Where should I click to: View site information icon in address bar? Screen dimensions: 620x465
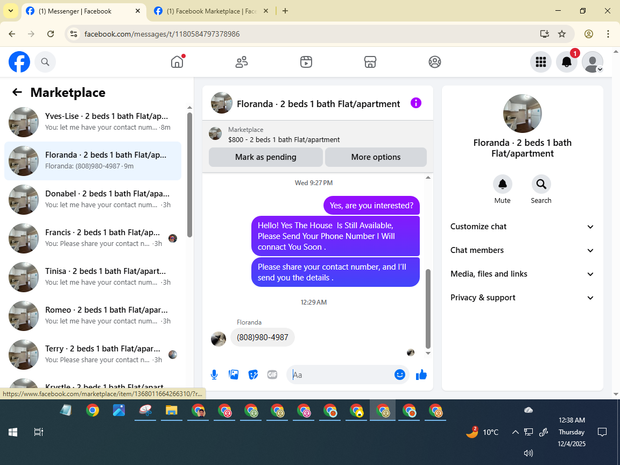point(74,34)
